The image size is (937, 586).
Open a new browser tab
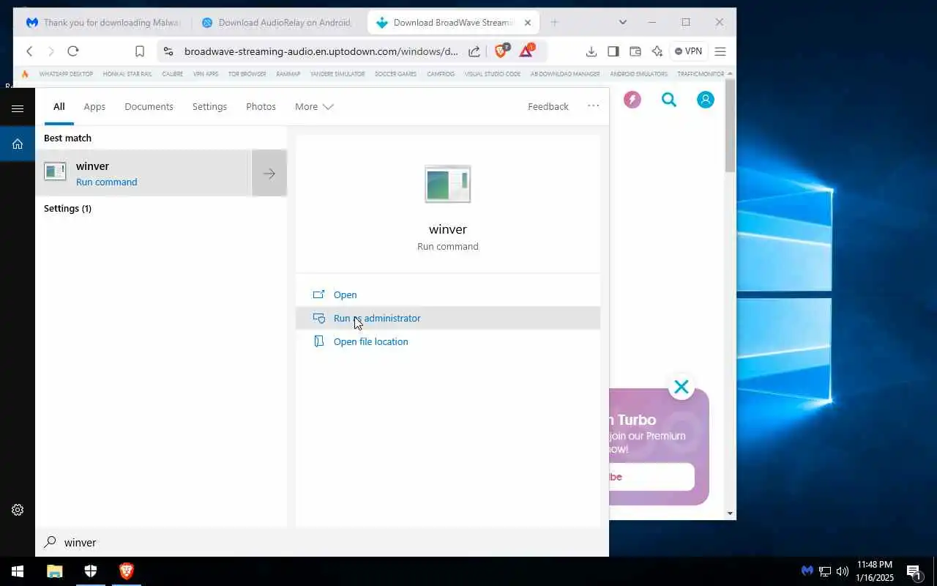(554, 23)
